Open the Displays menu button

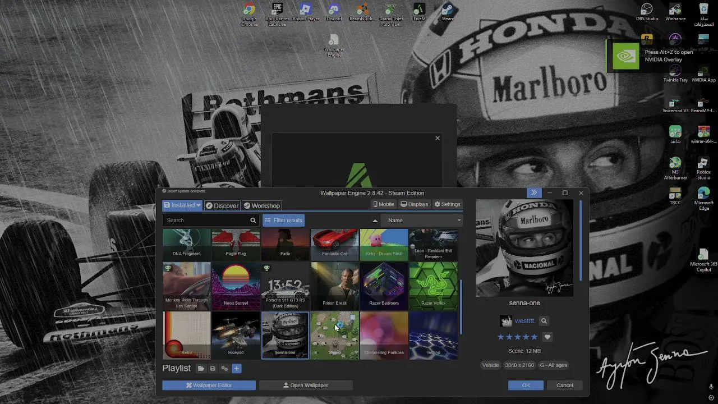click(415, 204)
